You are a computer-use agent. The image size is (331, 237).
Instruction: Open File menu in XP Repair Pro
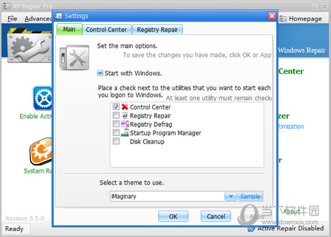pyautogui.click(x=12, y=19)
